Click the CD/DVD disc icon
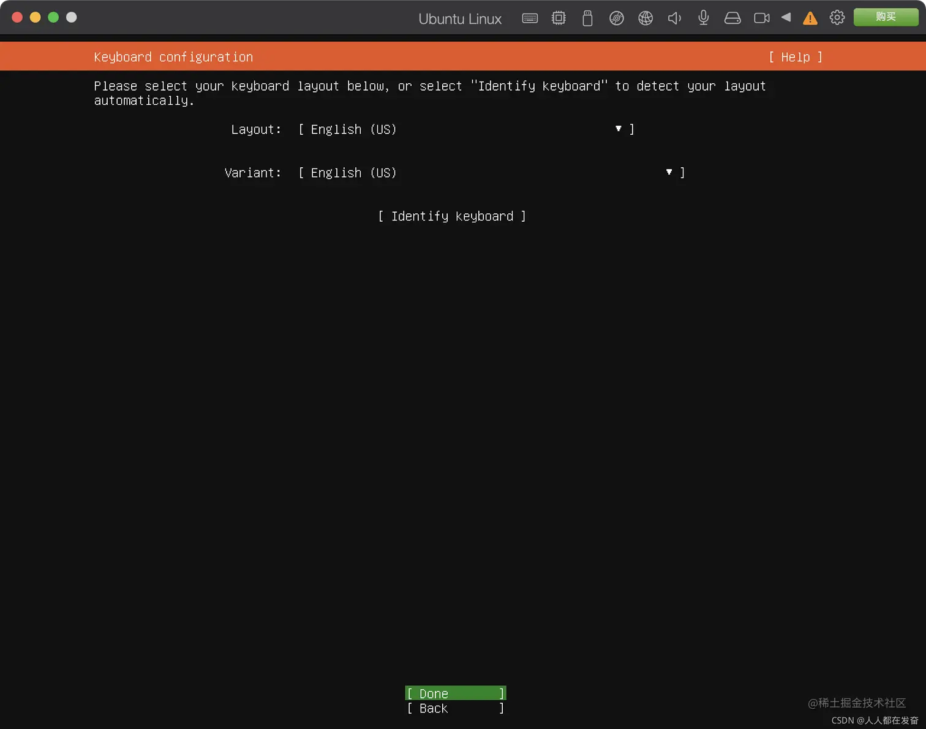Image resolution: width=926 pixels, height=729 pixels. click(617, 18)
